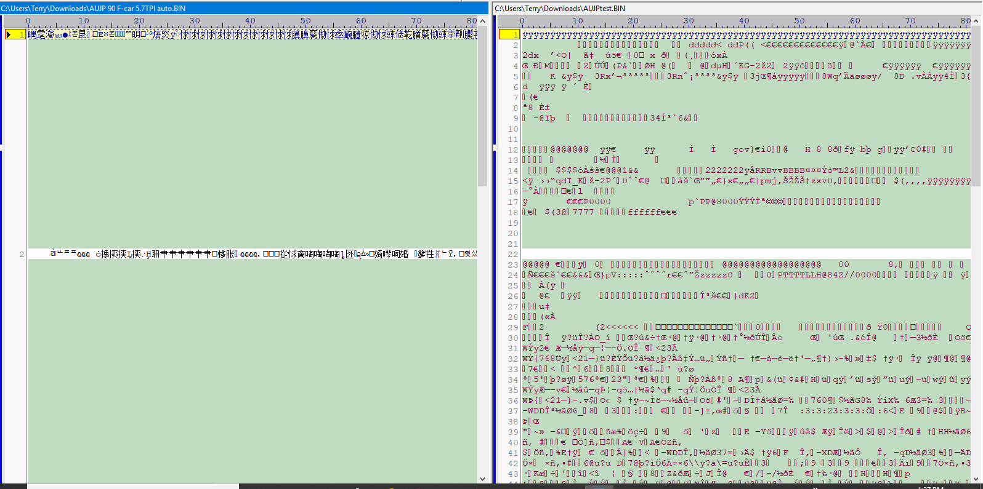Click blank white row 22 in right pane
The image size is (983, 489).
(x=739, y=254)
